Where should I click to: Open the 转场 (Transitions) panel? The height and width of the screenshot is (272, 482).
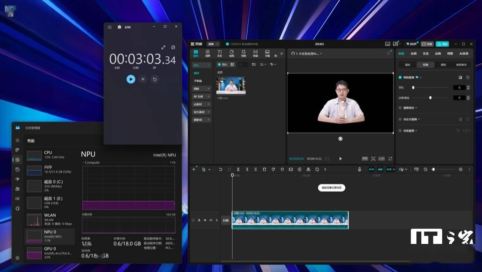tap(255, 53)
